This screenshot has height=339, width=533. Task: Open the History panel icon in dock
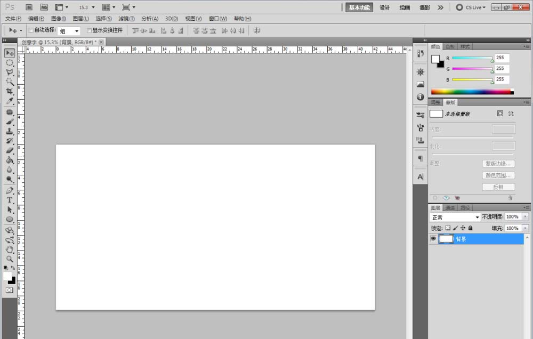[x=421, y=53]
